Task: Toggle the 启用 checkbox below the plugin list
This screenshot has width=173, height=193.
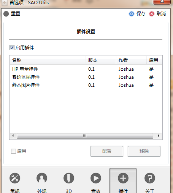Action: (x=13, y=151)
